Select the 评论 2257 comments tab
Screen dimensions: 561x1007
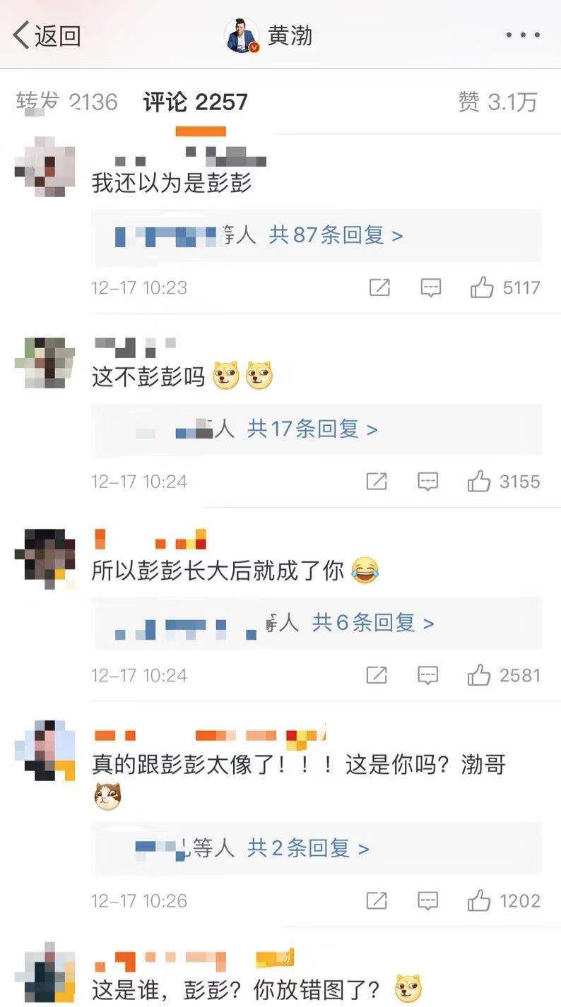point(196,102)
